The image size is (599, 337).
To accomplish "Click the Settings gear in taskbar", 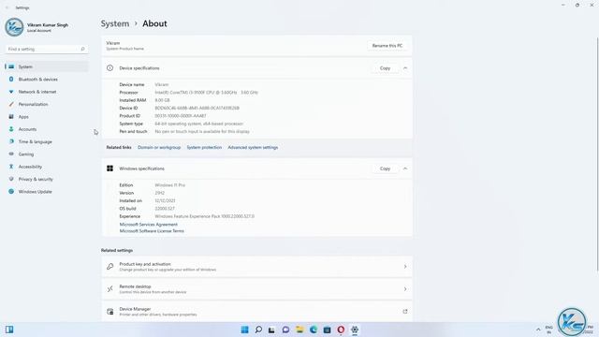I will click(355, 330).
